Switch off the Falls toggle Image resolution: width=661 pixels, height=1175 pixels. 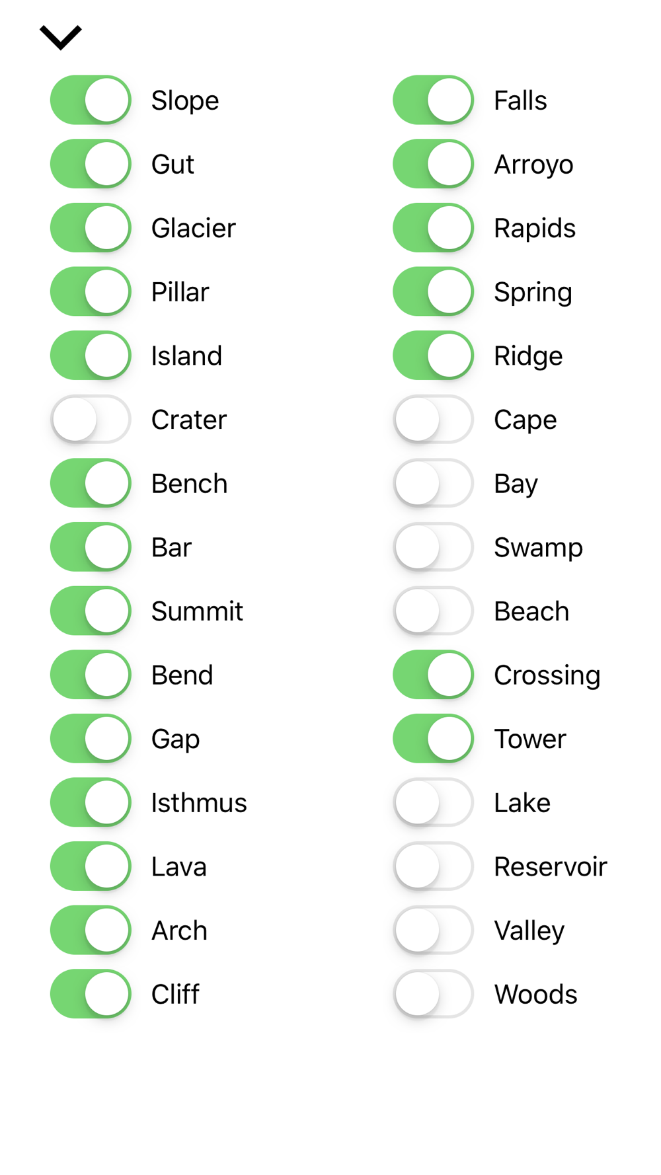(x=433, y=100)
